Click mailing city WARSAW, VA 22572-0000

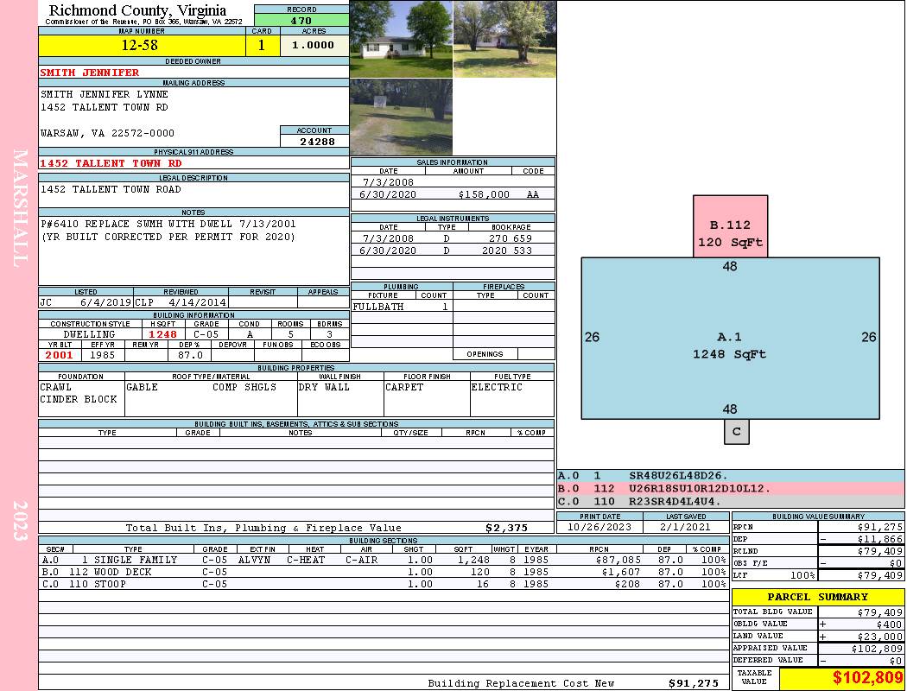108,133
